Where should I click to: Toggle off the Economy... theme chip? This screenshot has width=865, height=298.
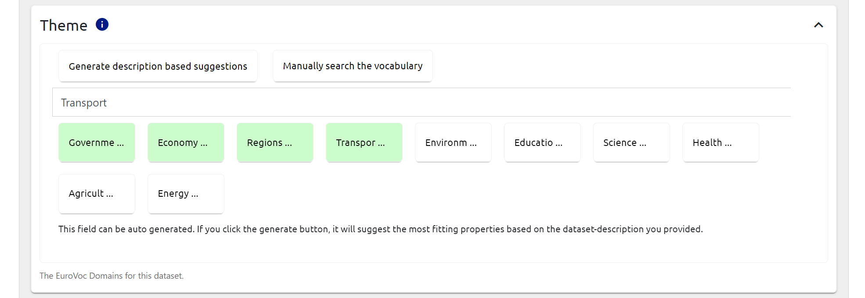186,143
